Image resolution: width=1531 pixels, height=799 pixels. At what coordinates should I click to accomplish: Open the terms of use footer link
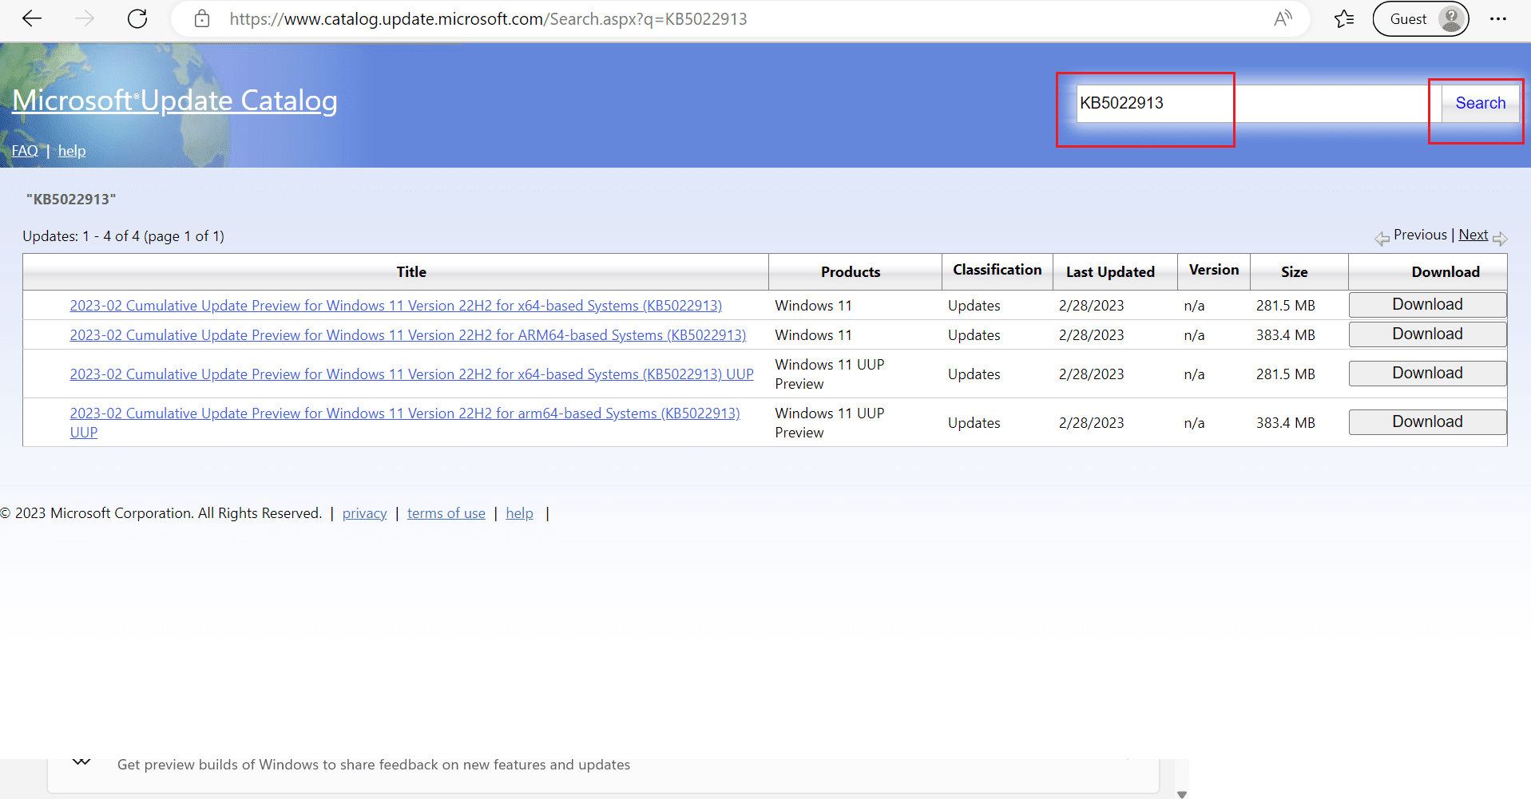pos(446,513)
